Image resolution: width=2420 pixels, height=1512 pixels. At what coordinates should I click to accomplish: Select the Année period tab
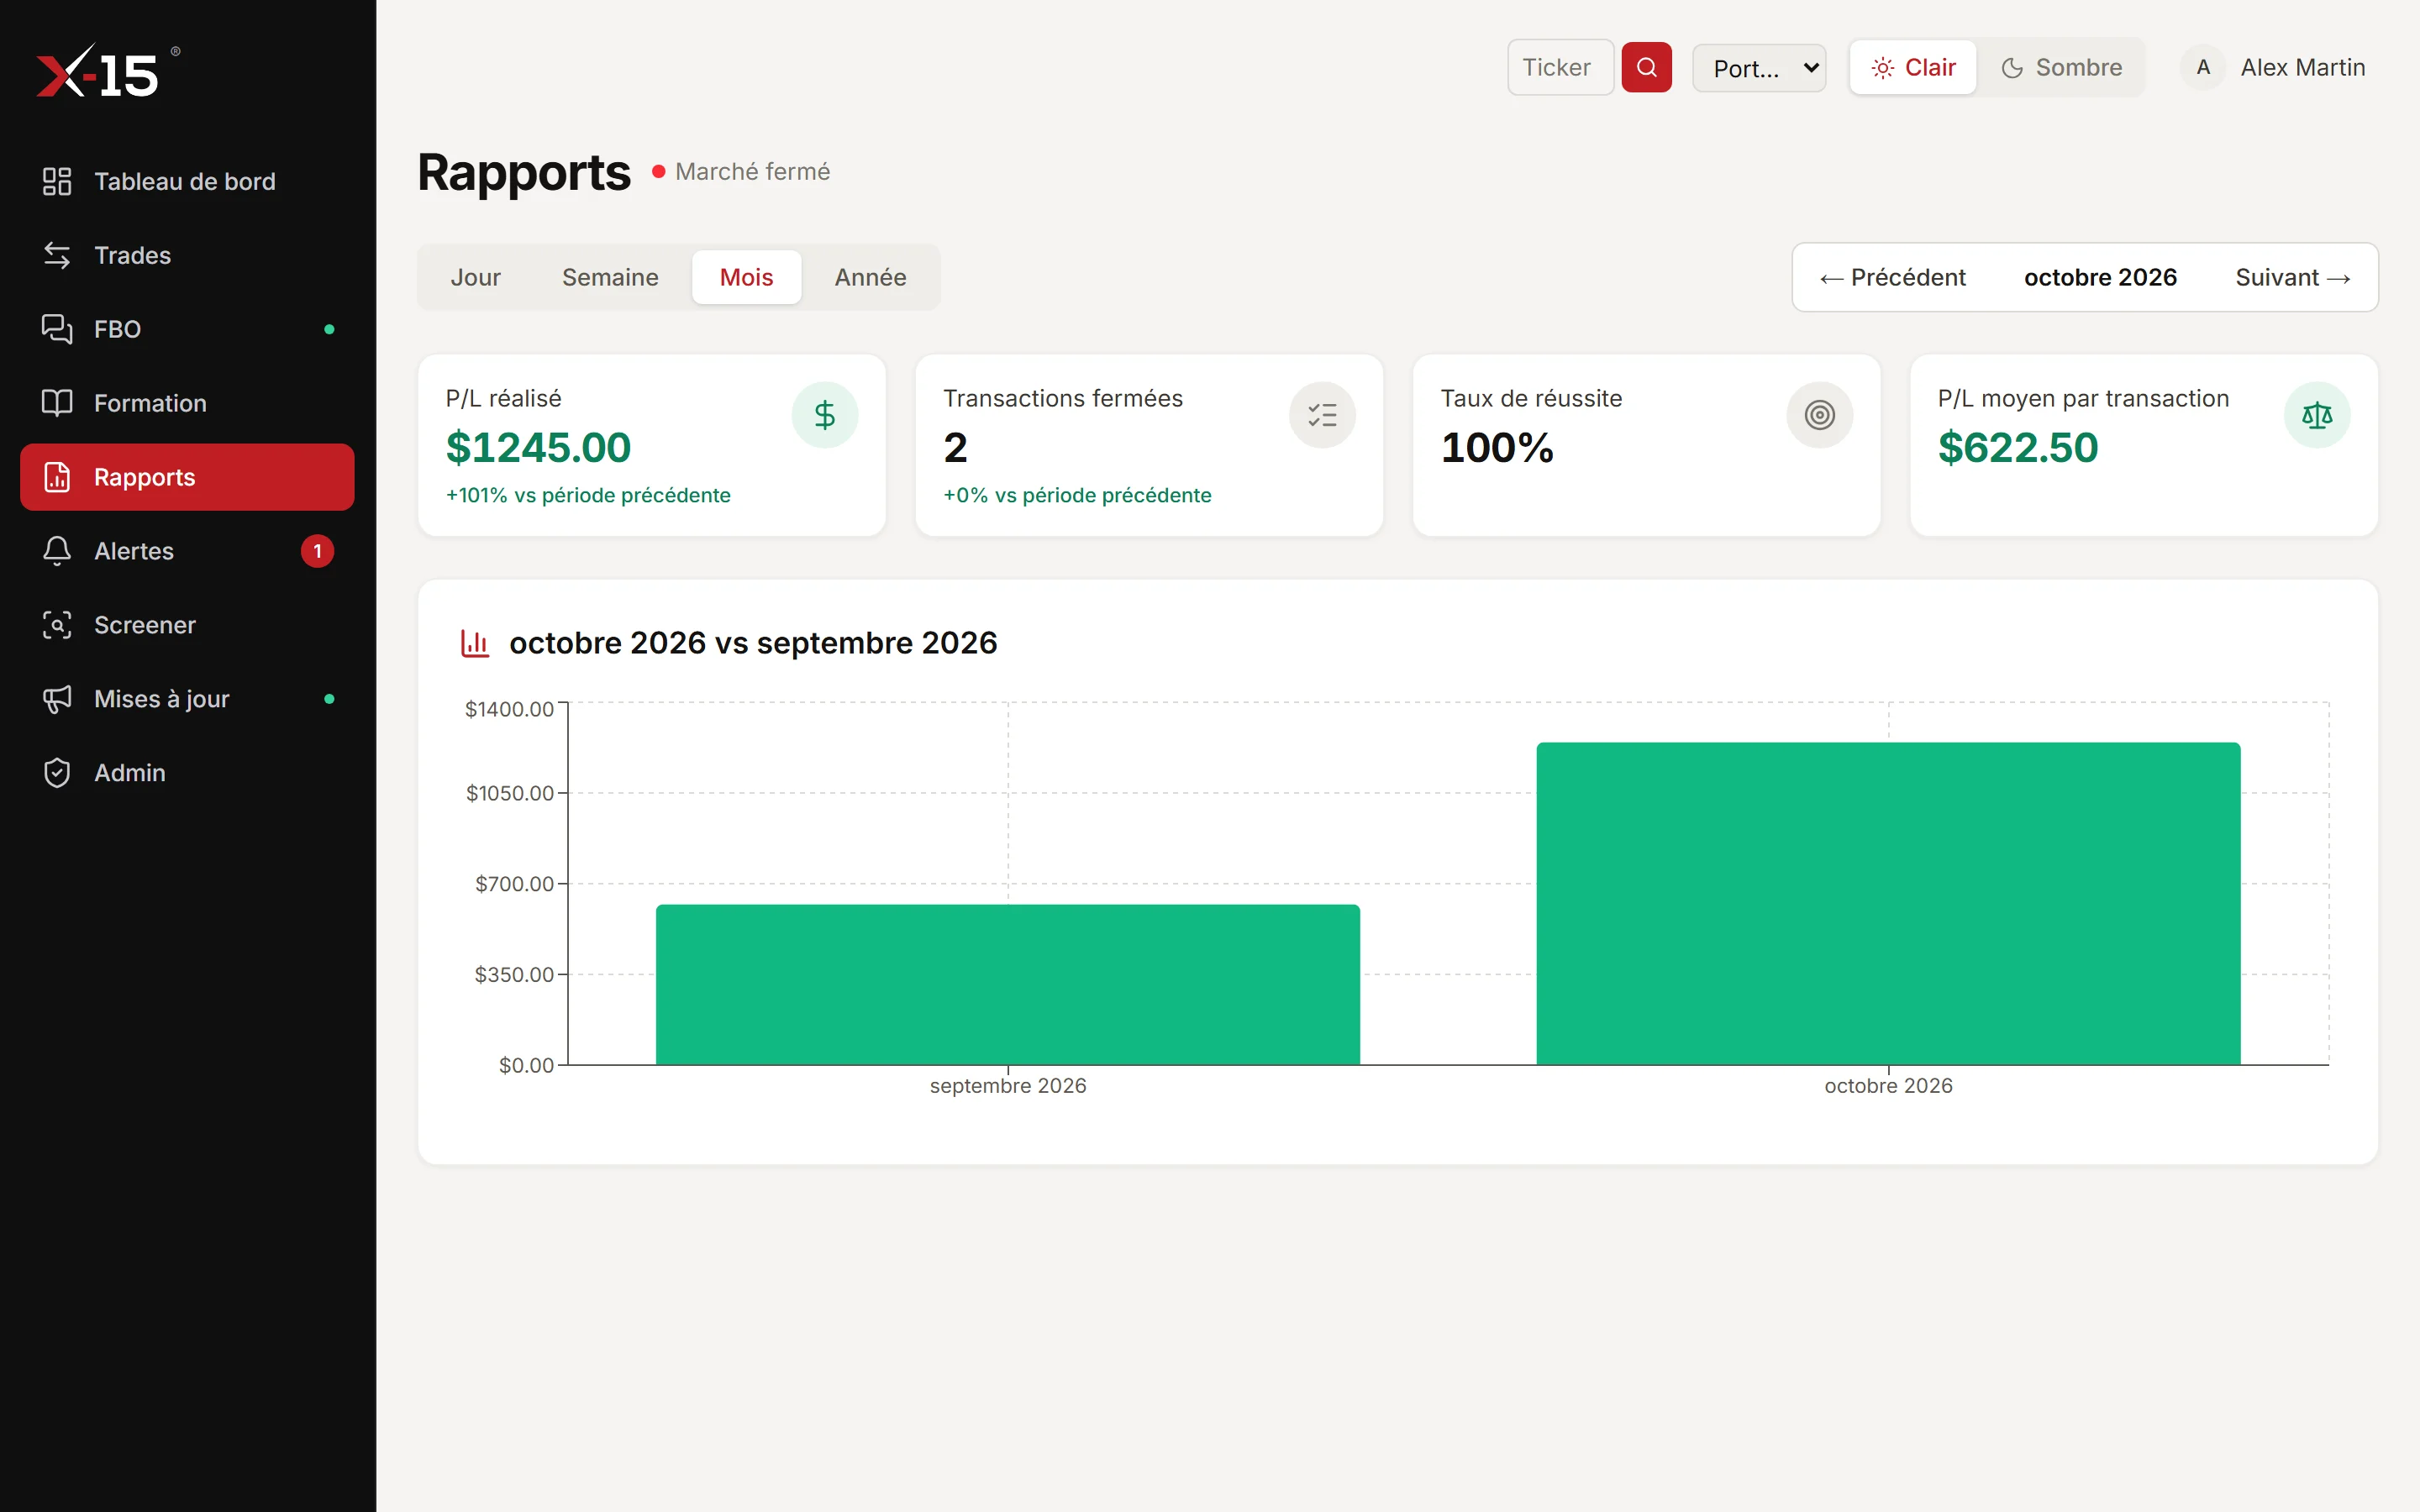[x=870, y=277]
